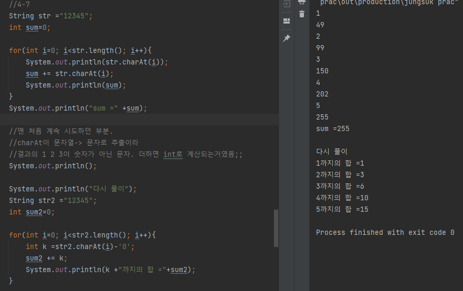Click console line "4까지의 합 =10"

pyautogui.click(x=342, y=198)
